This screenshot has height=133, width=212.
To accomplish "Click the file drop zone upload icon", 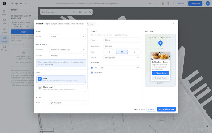I will [23, 52].
